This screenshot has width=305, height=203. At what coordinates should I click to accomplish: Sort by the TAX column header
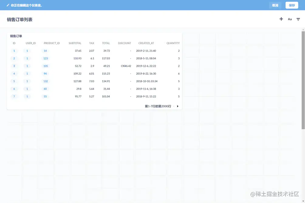click(x=92, y=43)
